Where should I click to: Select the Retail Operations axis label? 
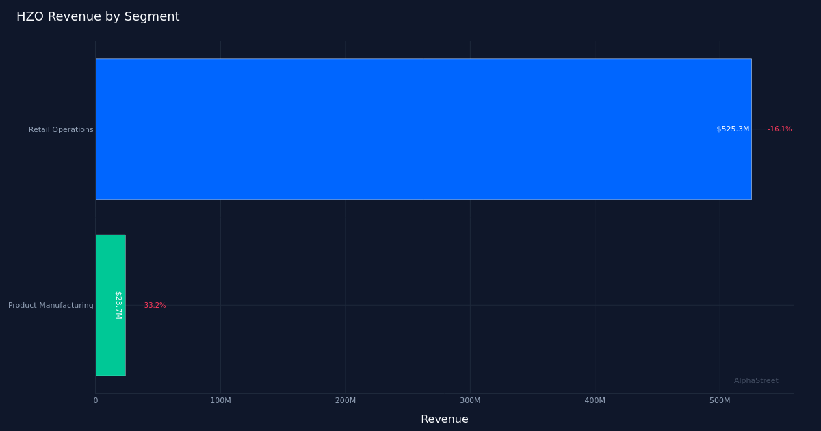pyautogui.click(x=61, y=129)
